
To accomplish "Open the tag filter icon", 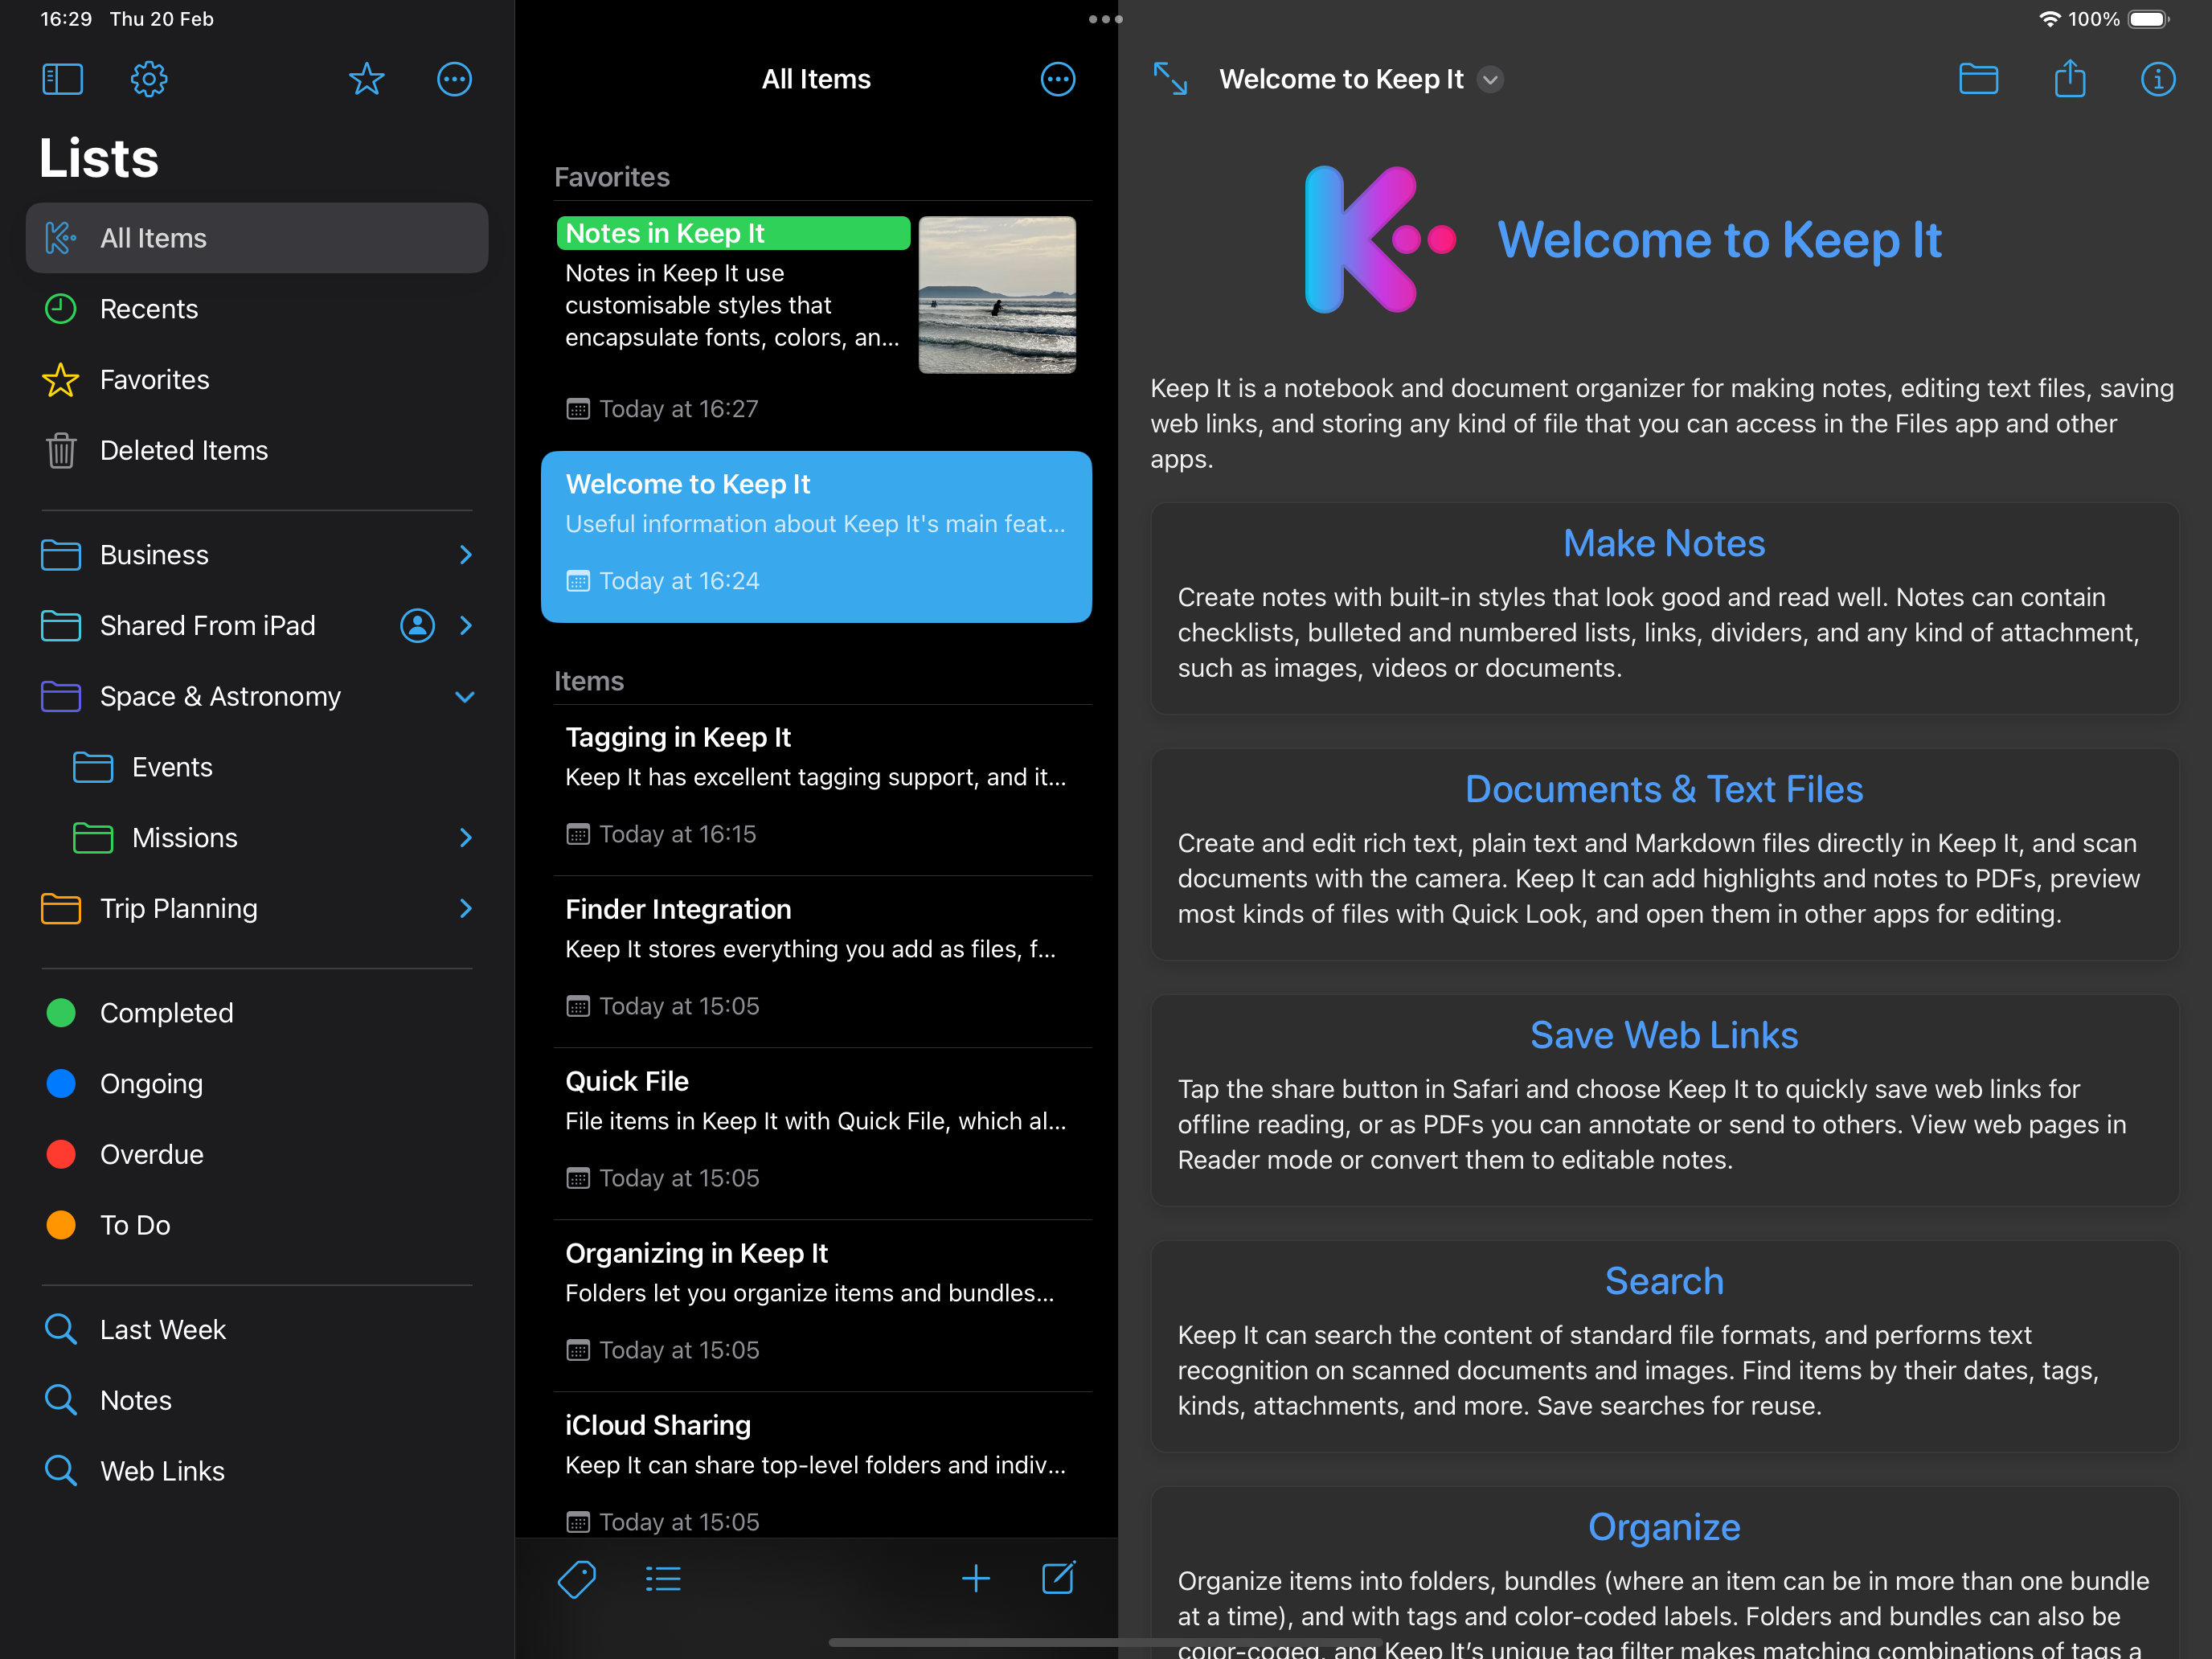I will [577, 1580].
